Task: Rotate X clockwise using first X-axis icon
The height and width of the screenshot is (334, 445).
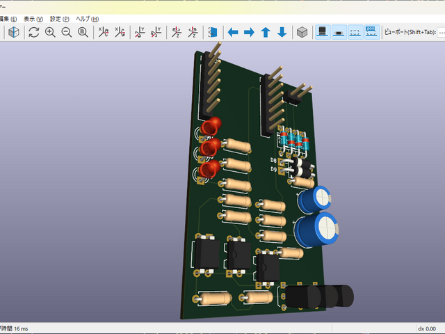Action: click(104, 32)
